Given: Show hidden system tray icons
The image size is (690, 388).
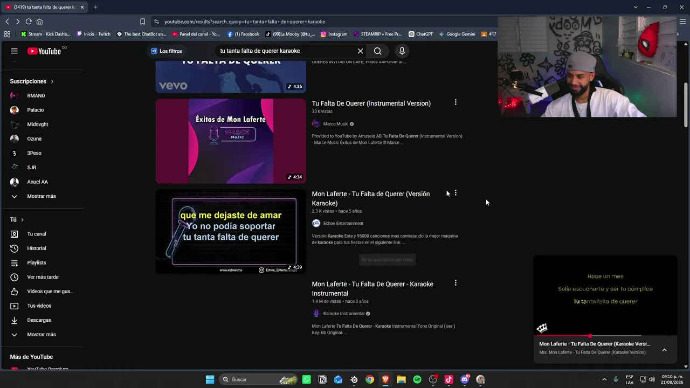Looking at the screenshot, I should (604, 379).
